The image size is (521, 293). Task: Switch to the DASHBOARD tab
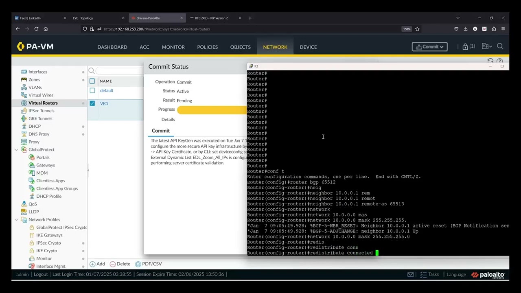[112, 47]
